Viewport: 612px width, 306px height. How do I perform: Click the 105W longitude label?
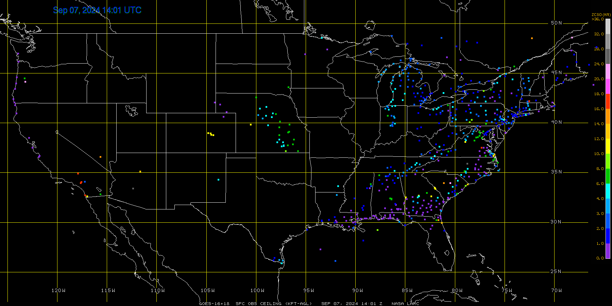[x=208, y=290]
